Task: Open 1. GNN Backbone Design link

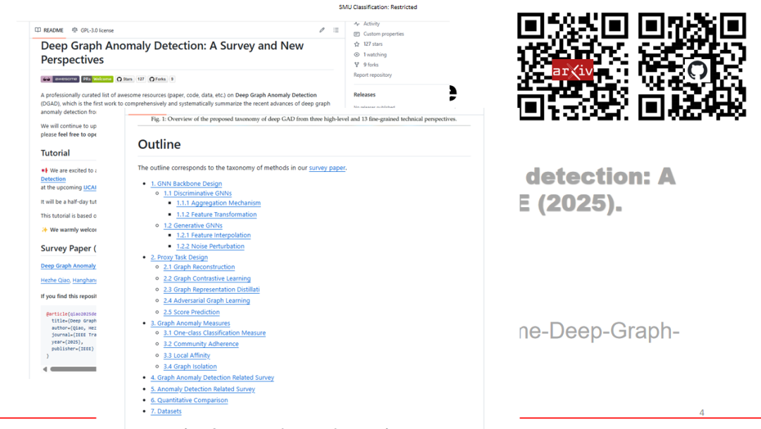Action: [x=186, y=183]
